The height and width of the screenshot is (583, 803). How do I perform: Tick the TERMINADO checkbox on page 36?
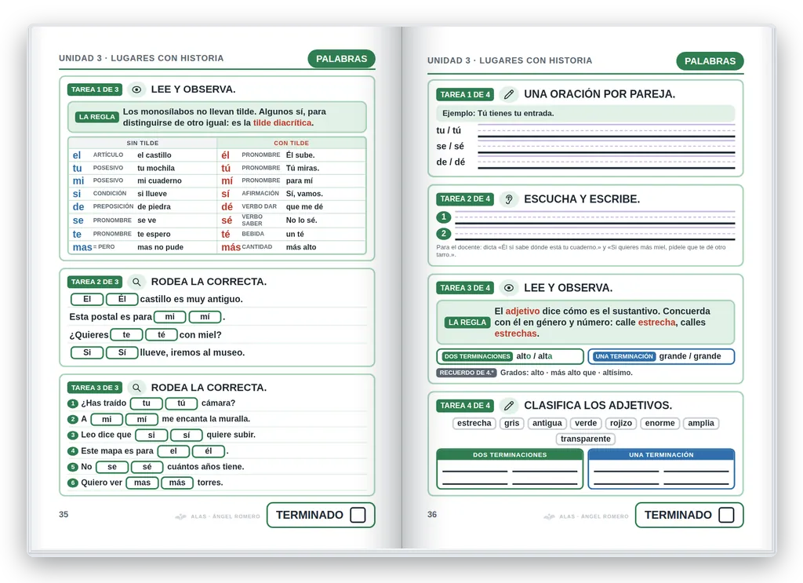click(x=726, y=515)
